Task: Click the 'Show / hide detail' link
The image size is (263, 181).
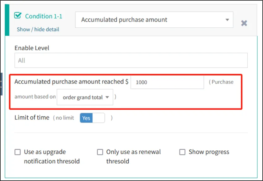Action: pos(38,29)
